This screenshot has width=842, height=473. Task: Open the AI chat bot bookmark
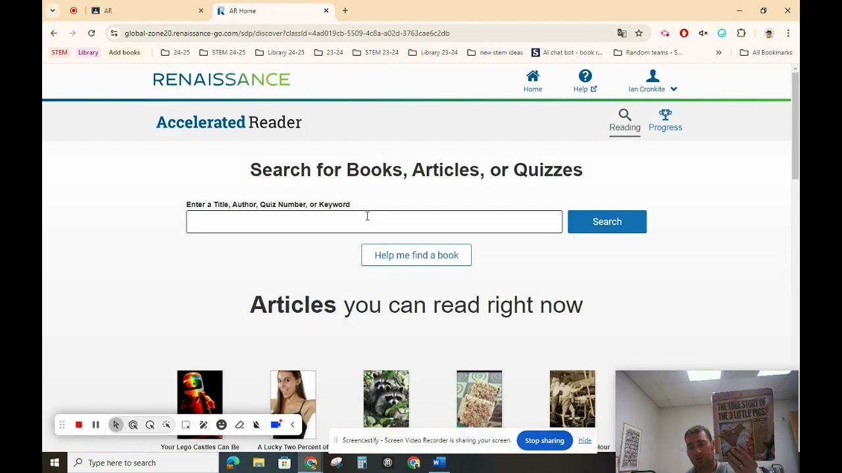click(x=567, y=53)
